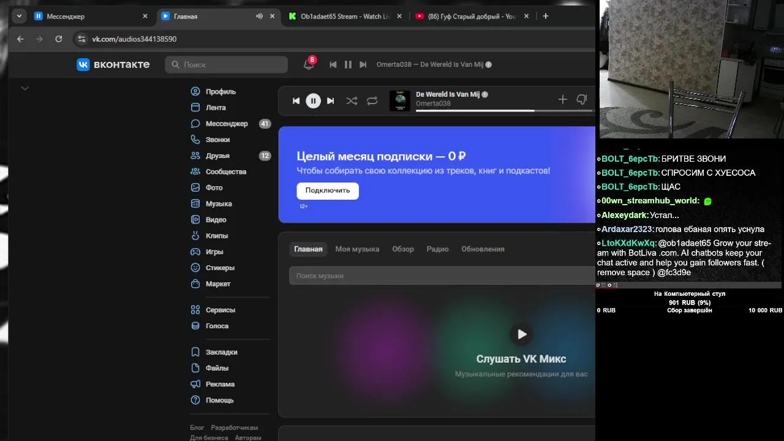Image resolution: width=784 pixels, height=441 pixels.
Task: Open the browser tab search dropdown
Action: pyautogui.click(x=20, y=17)
